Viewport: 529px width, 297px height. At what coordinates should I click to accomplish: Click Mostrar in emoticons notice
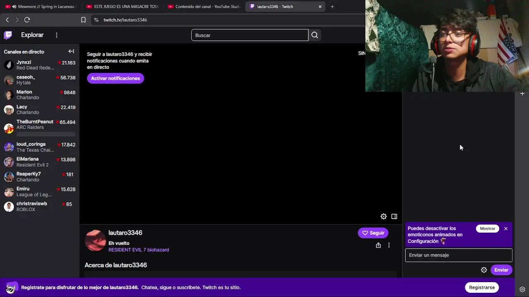coord(487,229)
